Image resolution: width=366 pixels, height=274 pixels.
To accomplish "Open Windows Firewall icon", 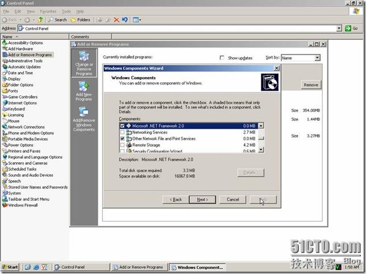I will click(x=5, y=205).
